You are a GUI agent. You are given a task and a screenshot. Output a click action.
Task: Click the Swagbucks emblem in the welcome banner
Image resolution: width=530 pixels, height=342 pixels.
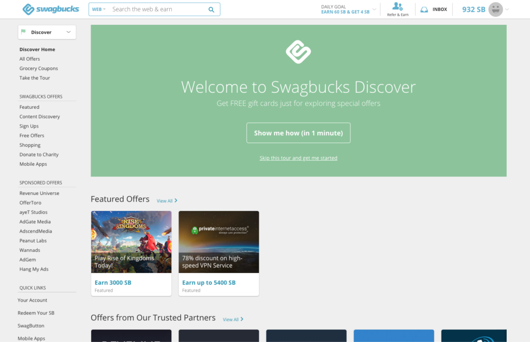click(x=298, y=52)
